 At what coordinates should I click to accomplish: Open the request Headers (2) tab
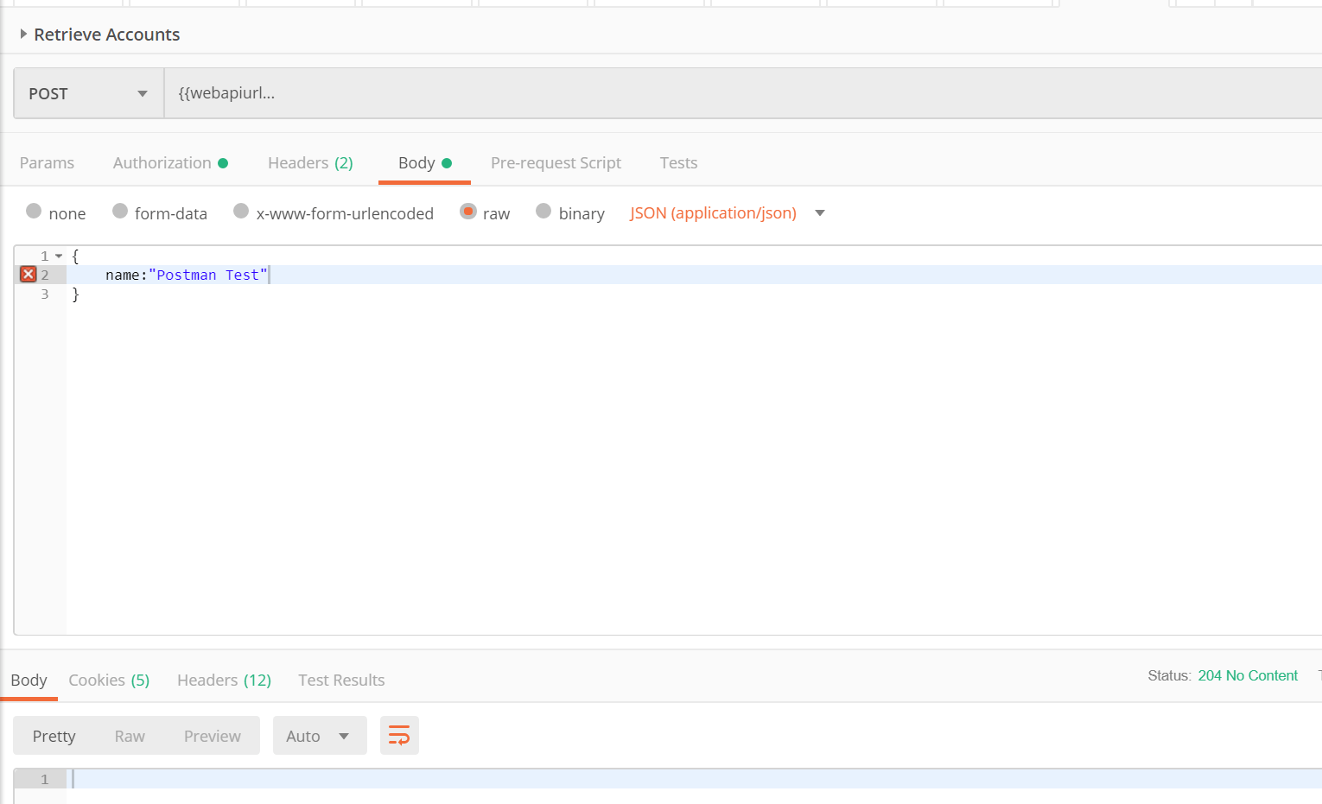click(310, 163)
